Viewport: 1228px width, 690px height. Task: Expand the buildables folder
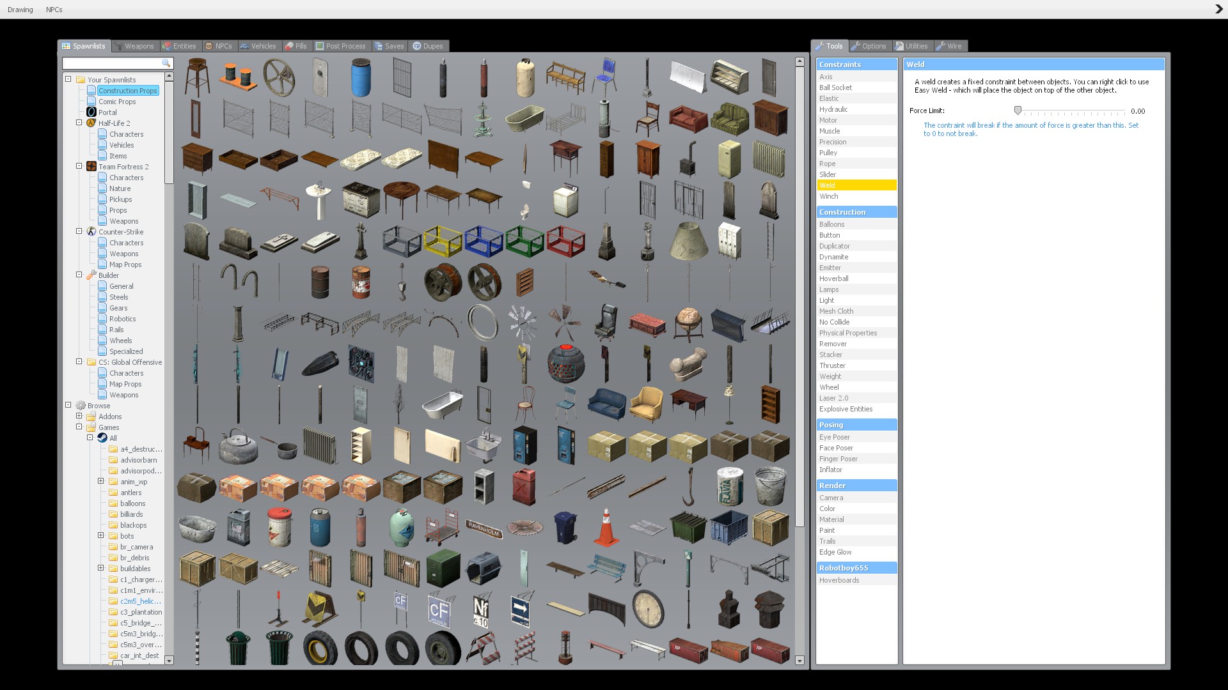101,568
